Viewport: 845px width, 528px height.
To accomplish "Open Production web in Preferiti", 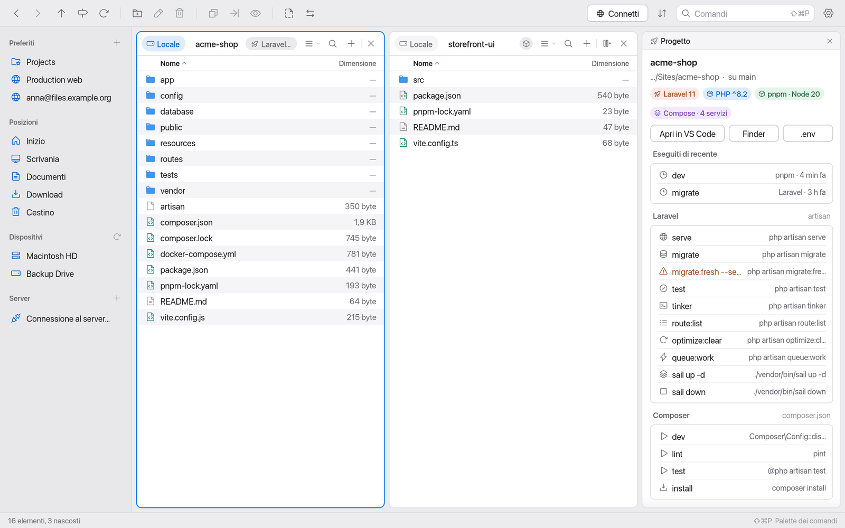I will [x=65, y=80].
